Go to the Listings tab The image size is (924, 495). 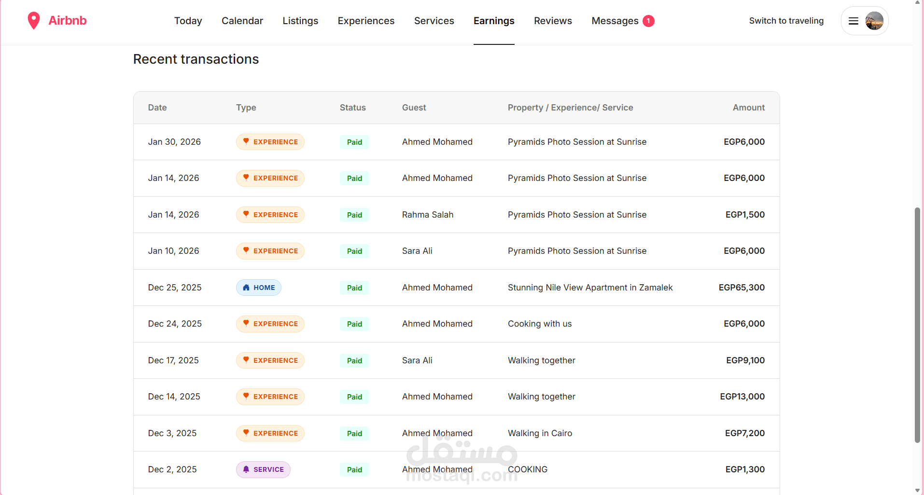300,21
